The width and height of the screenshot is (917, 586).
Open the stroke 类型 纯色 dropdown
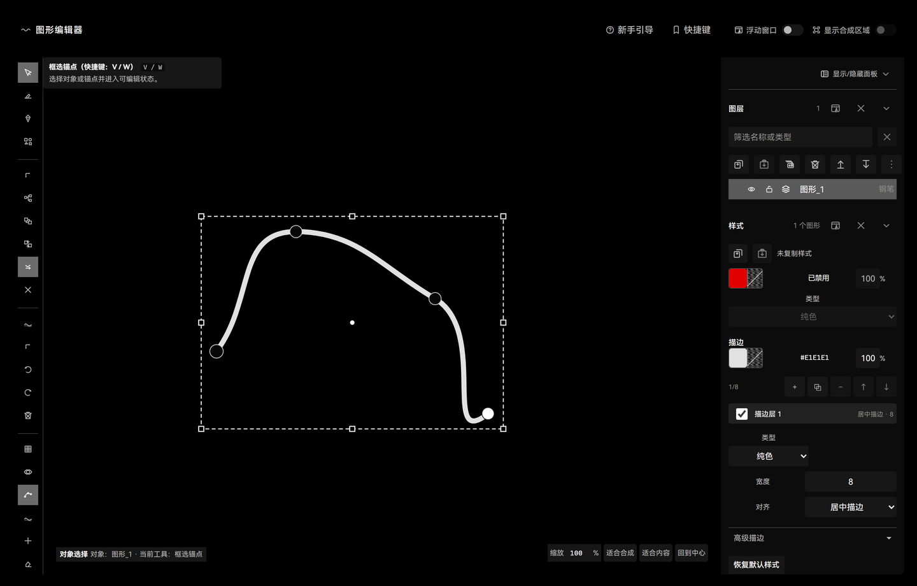click(769, 456)
